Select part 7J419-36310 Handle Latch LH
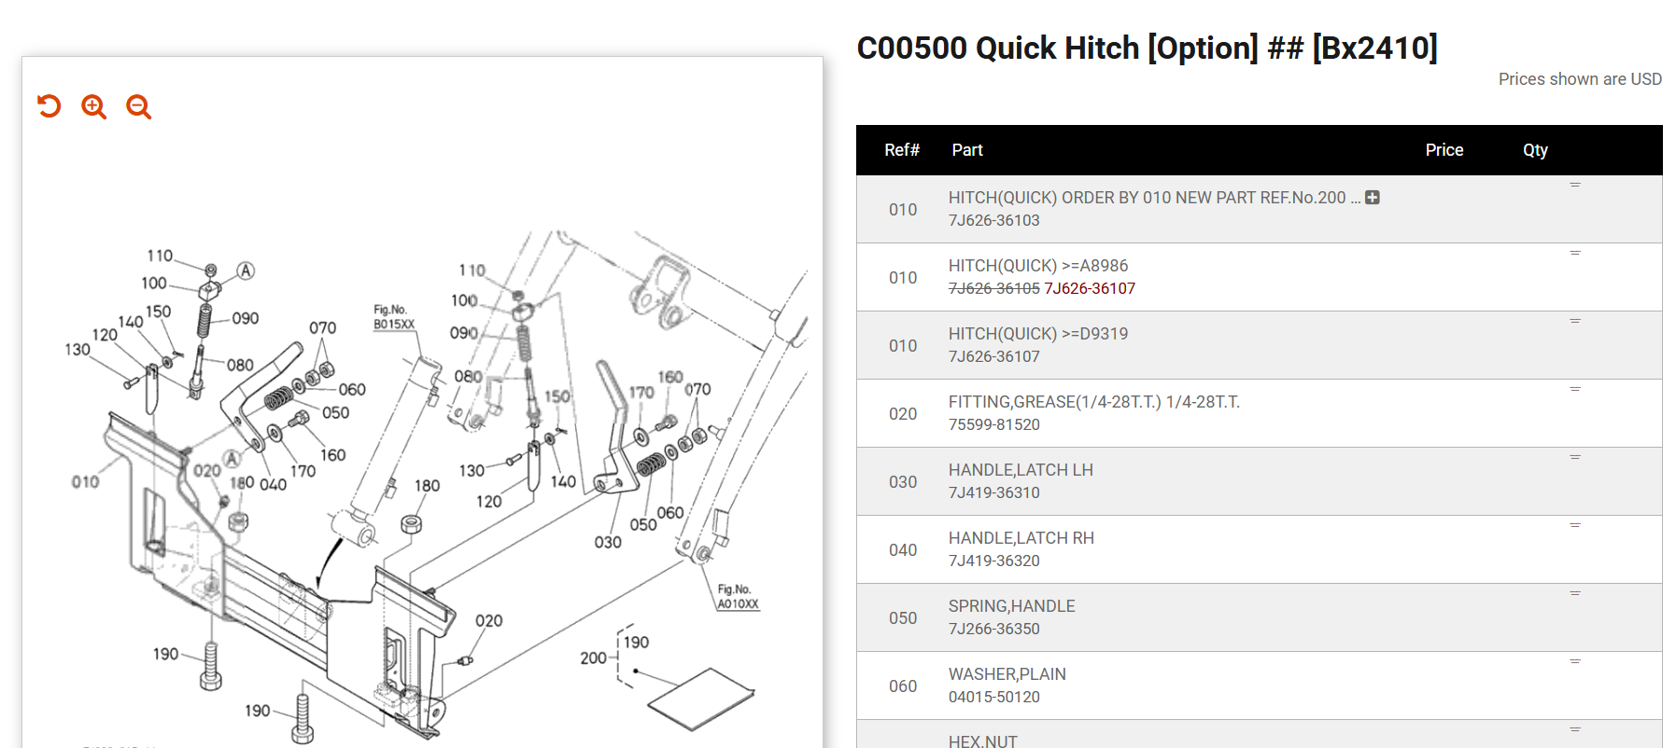 pos(993,492)
